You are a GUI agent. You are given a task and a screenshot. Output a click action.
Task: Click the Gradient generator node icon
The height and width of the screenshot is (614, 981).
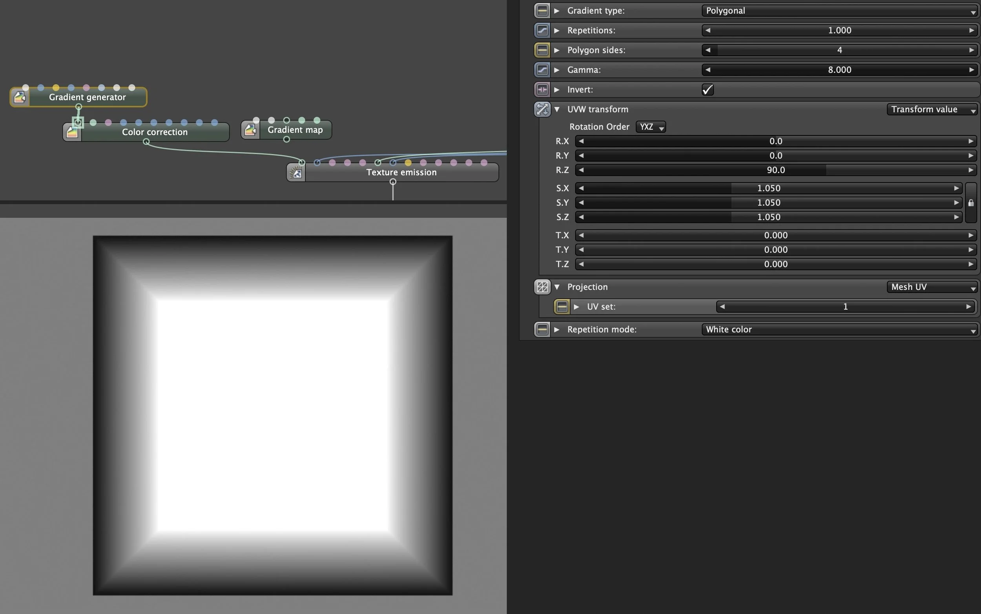tap(20, 97)
